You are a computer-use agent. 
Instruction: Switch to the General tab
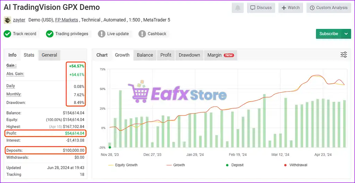point(49,55)
